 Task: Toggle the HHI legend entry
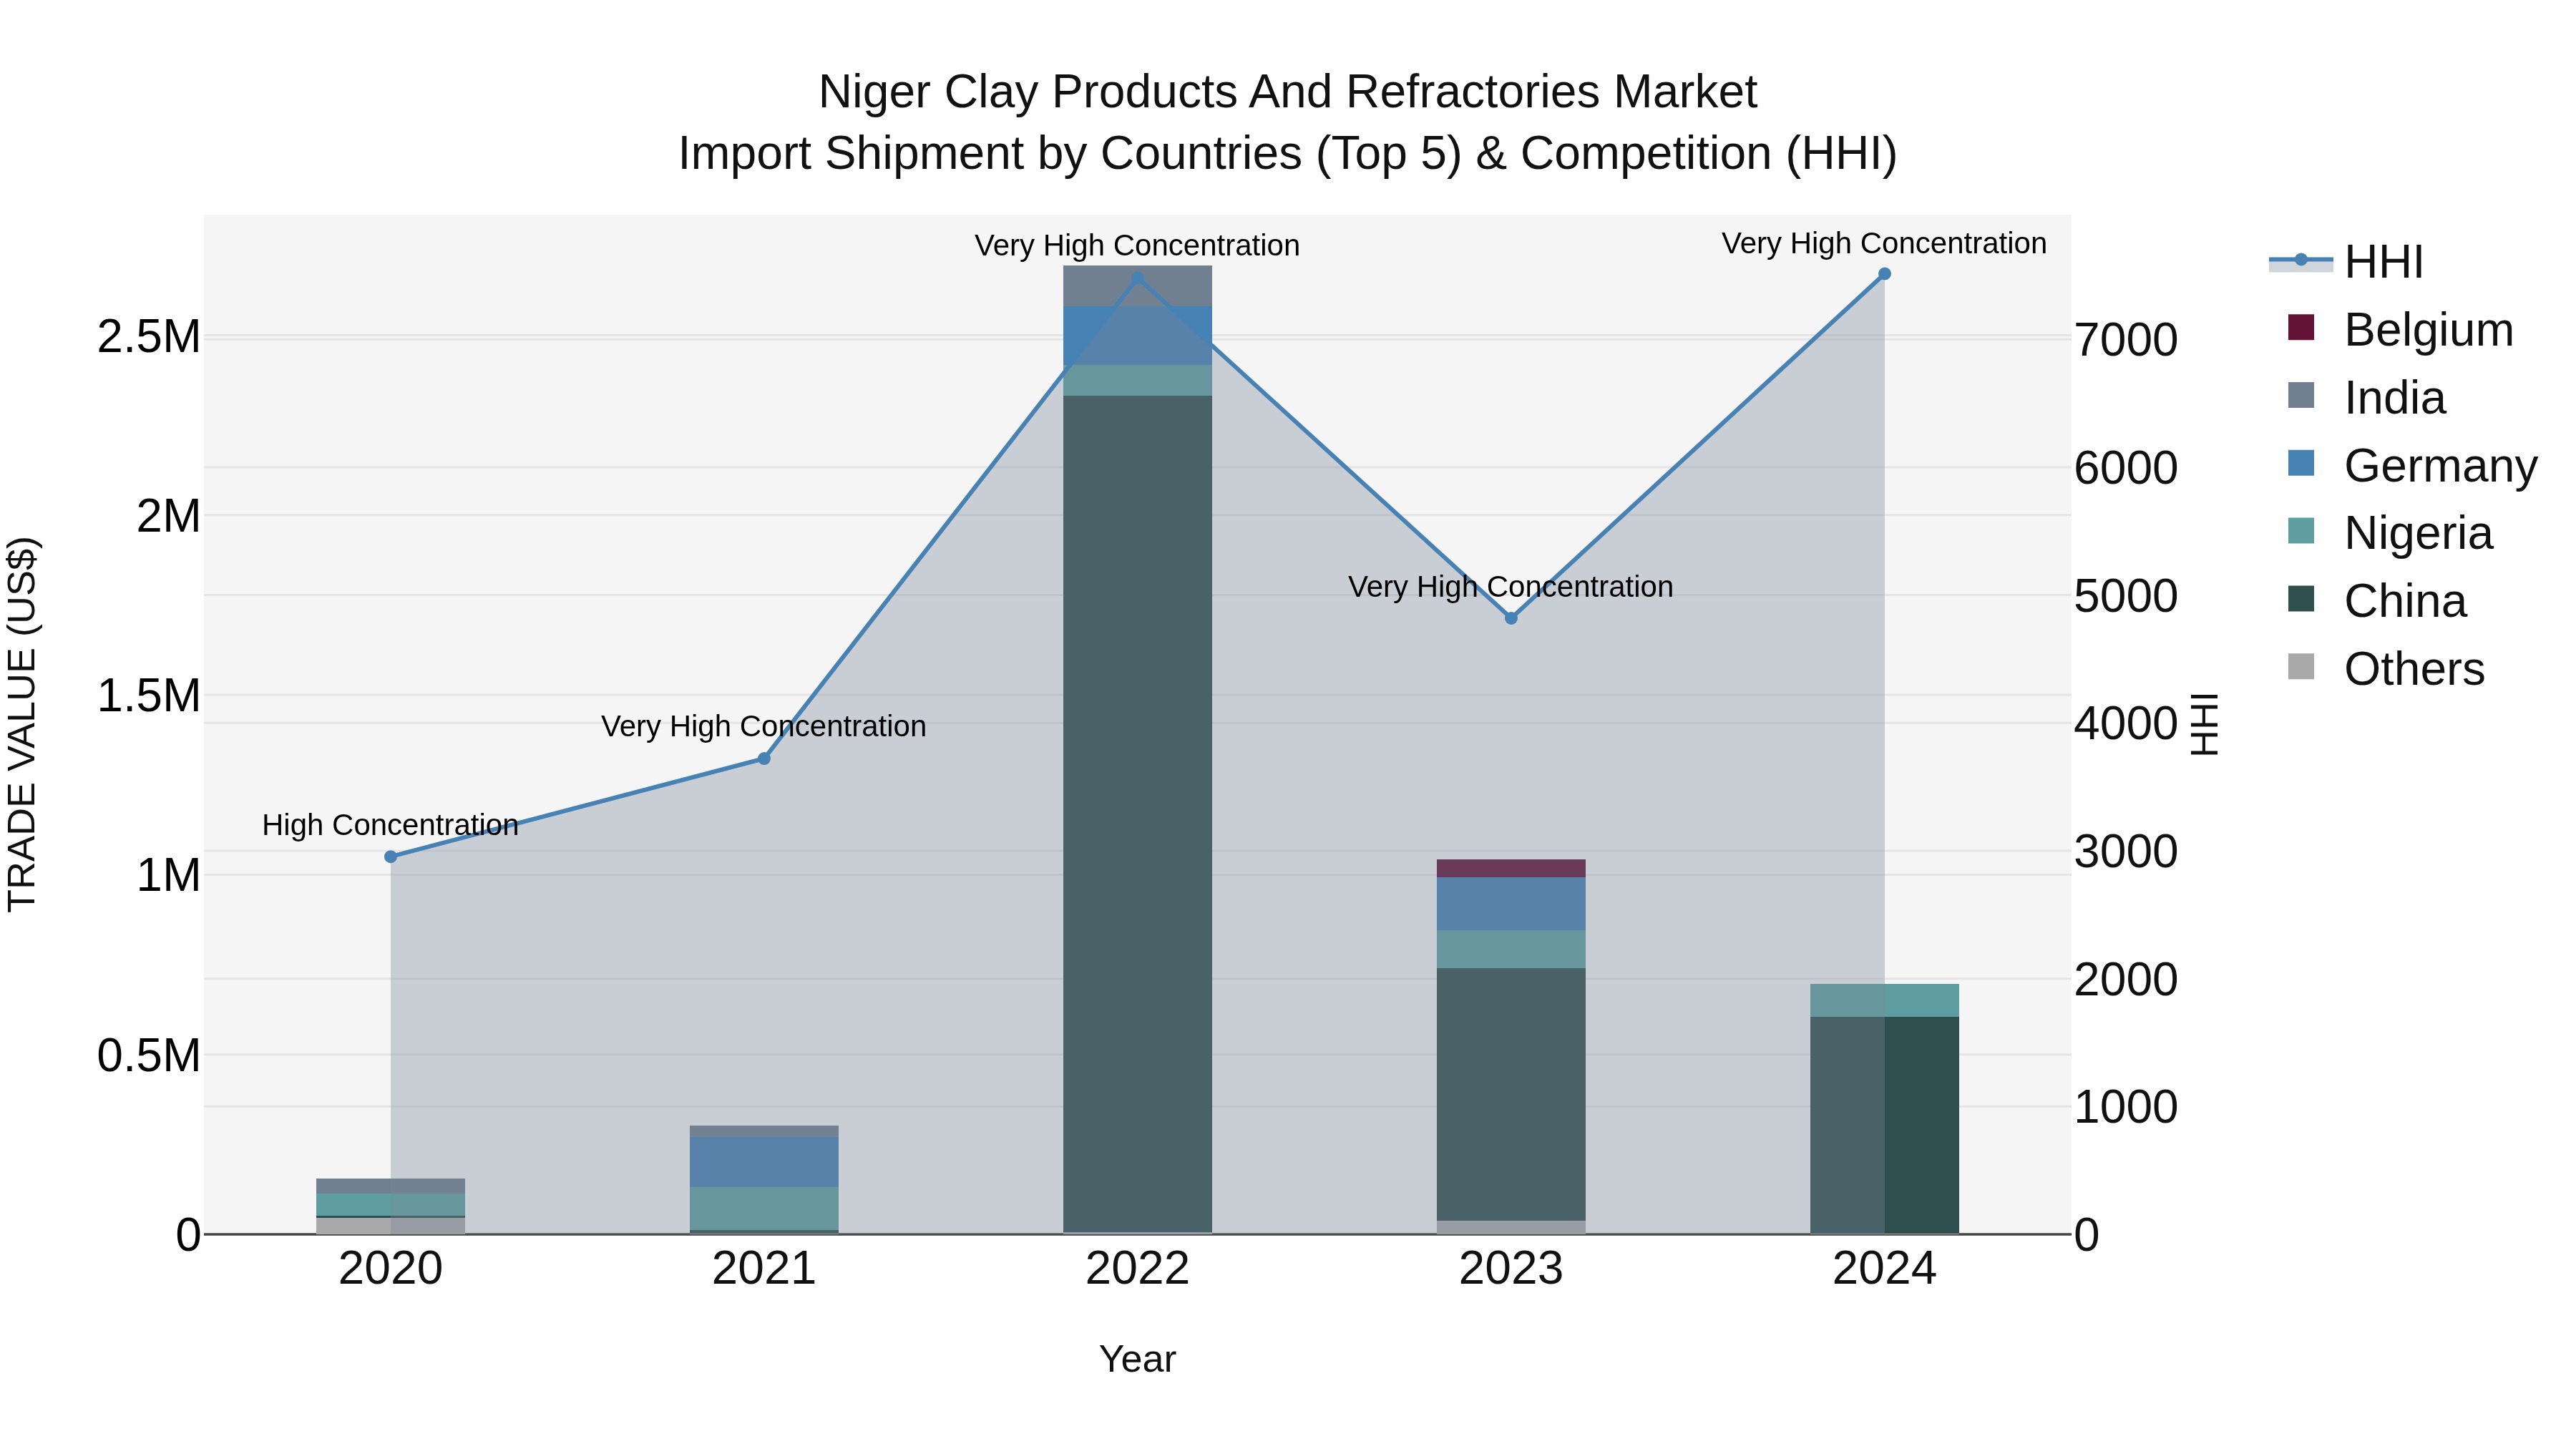coord(2347,262)
